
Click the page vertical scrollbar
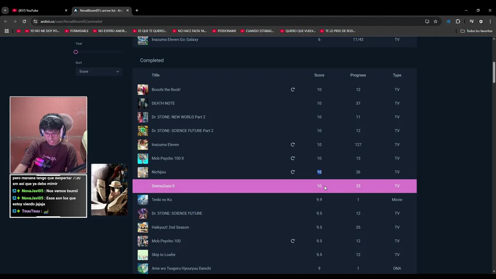494,72
